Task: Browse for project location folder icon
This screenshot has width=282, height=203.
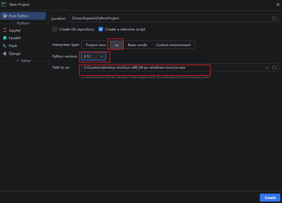Action: click(274, 18)
